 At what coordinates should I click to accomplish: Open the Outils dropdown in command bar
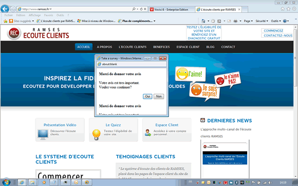point(276,21)
